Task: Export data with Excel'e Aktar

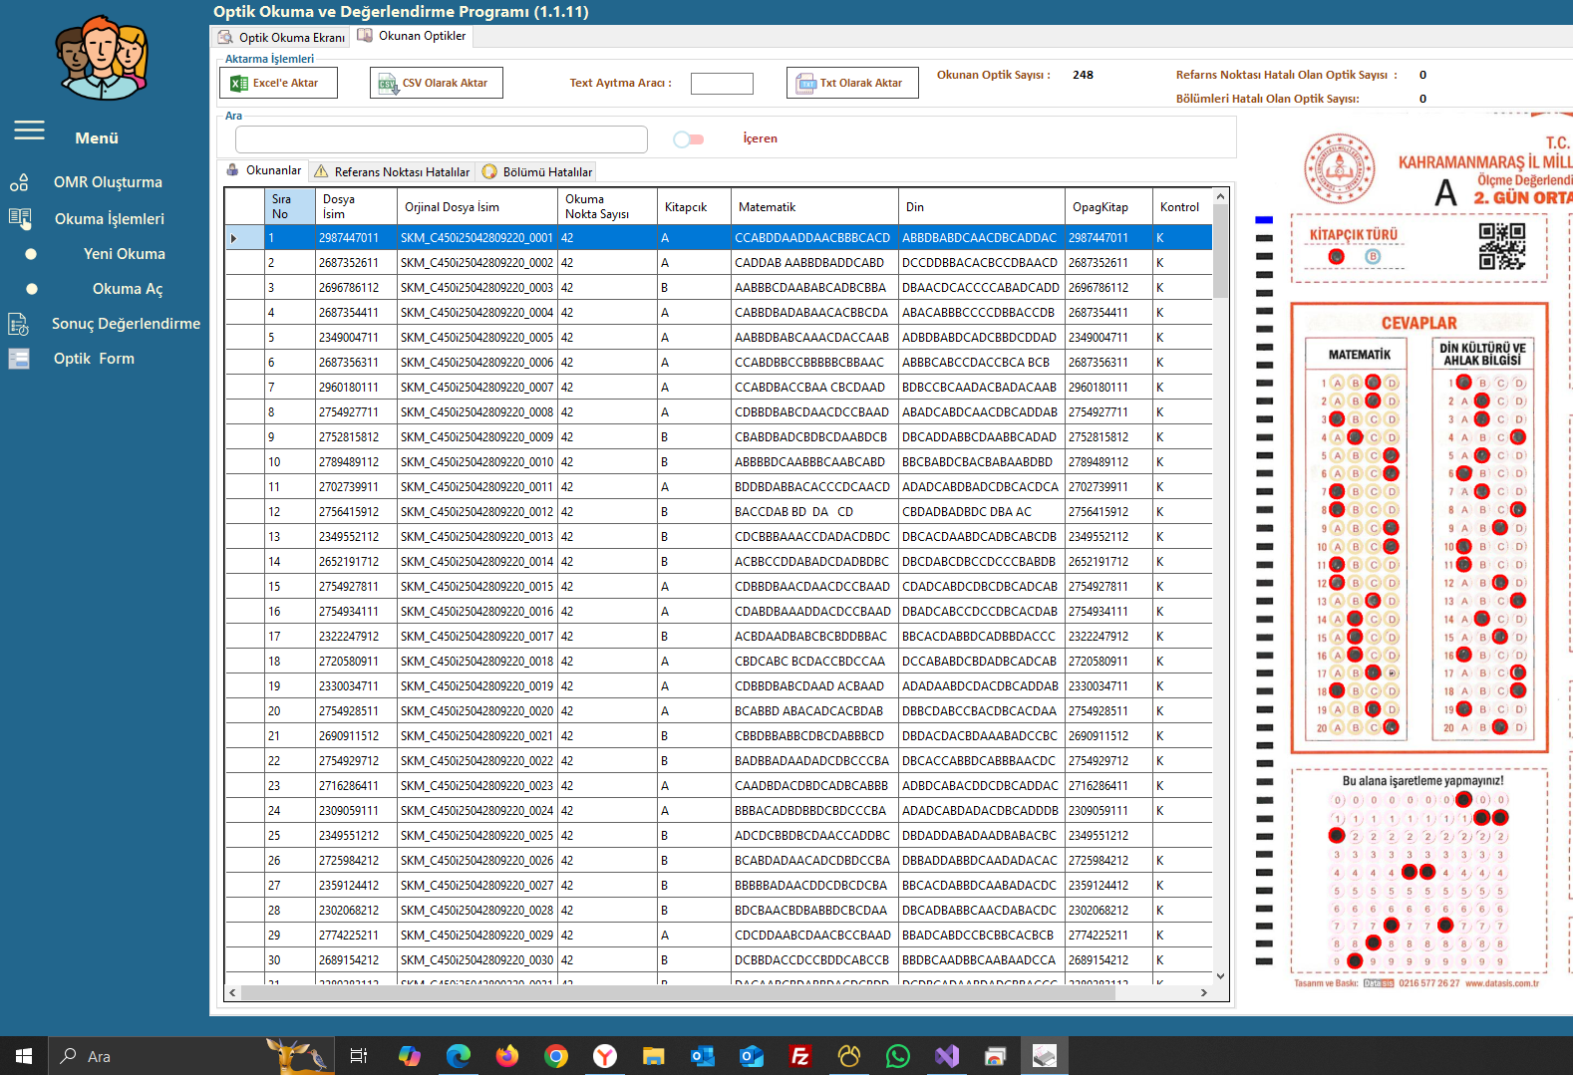Action: 278,83
